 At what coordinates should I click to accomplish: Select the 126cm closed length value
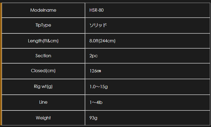click(95, 71)
